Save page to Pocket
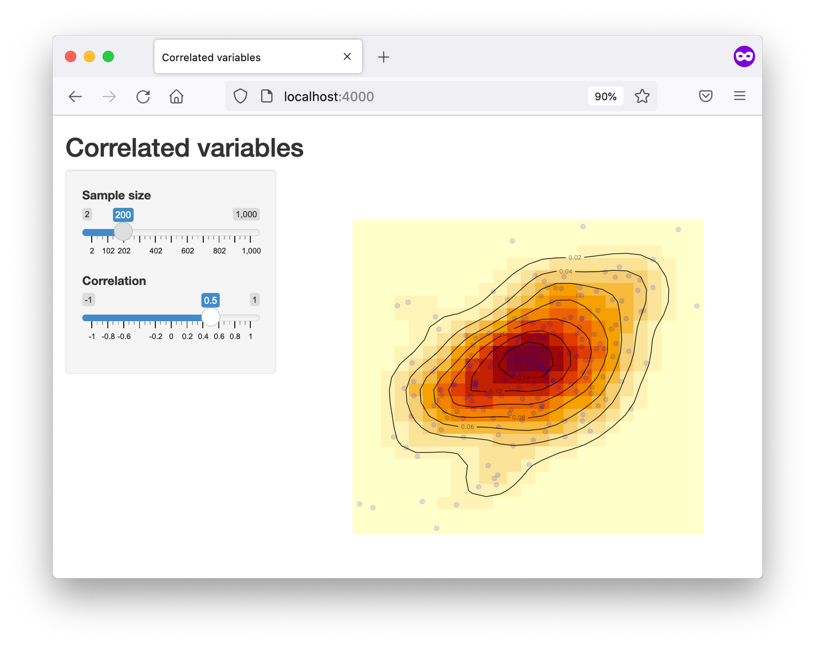This screenshot has height=648, width=815. click(705, 96)
